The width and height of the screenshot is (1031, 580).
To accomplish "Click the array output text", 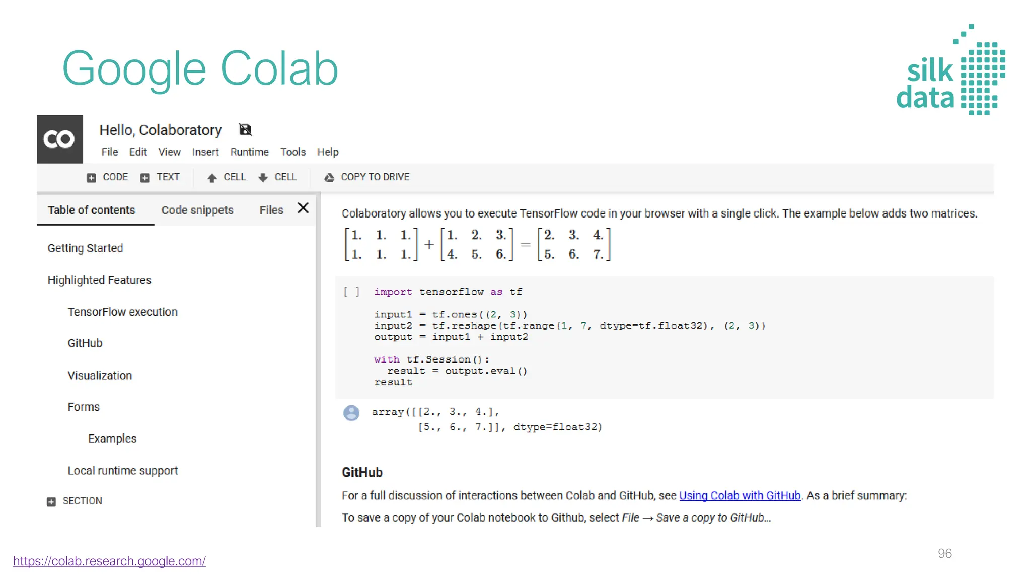I will pyautogui.click(x=487, y=419).
